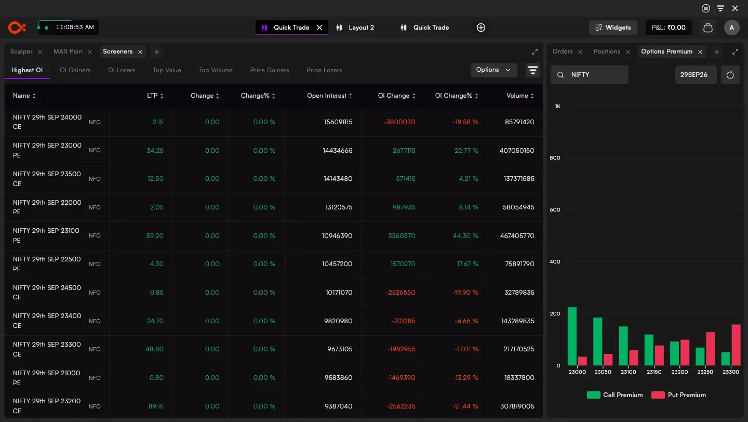Select the Top Value screener
748x422 pixels.
coord(167,70)
